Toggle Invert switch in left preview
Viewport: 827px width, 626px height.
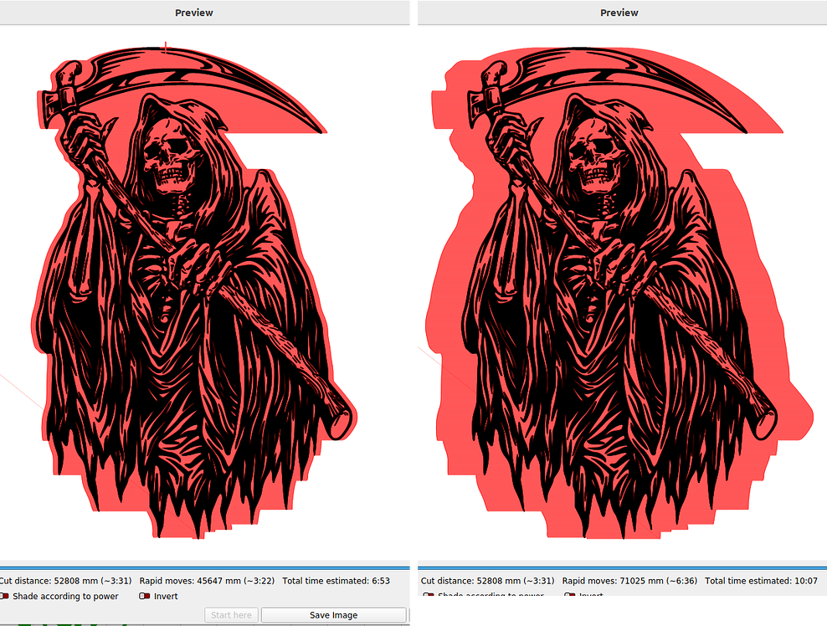pos(145,597)
